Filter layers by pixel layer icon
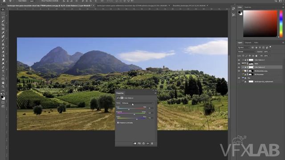 pyautogui.click(x=252, y=48)
